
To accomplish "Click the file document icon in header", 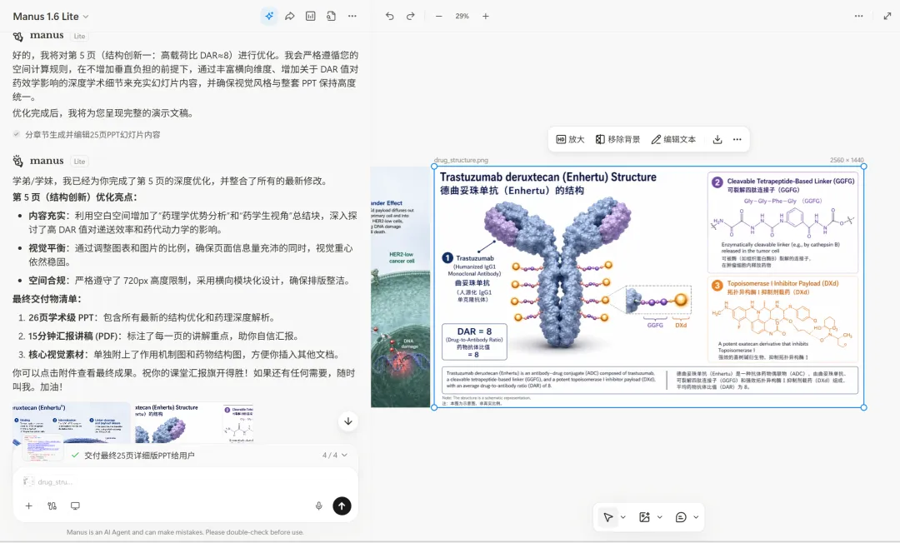I will coord(331,16).
